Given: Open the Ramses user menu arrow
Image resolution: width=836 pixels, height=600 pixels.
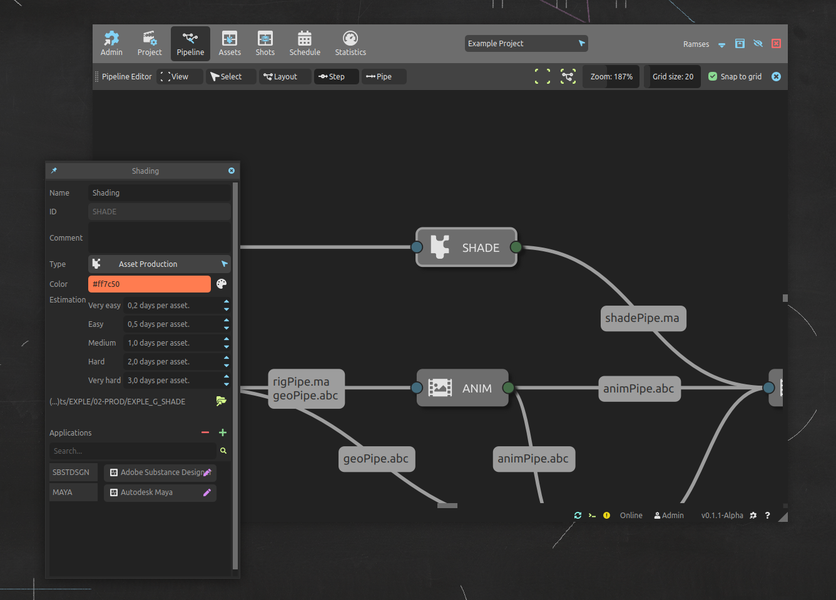Looking at the screenshot, I should 721,44.
